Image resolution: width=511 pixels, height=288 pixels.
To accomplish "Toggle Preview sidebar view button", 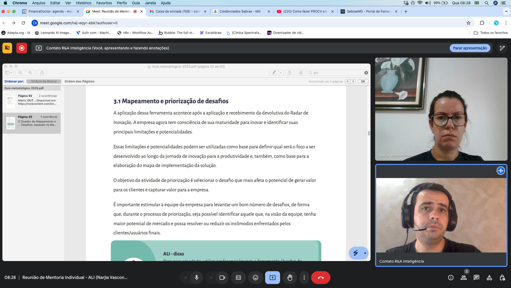I will point(9,73).
